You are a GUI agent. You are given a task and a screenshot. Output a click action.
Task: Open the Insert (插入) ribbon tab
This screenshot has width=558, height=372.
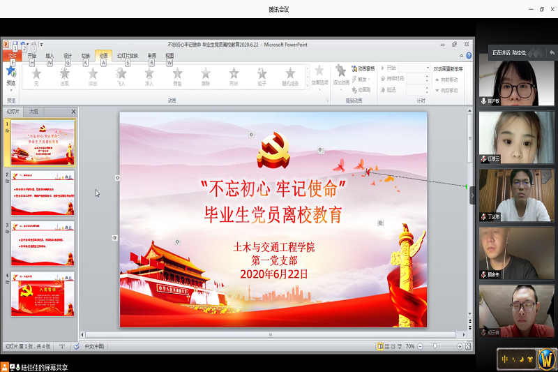pos(50,56)
